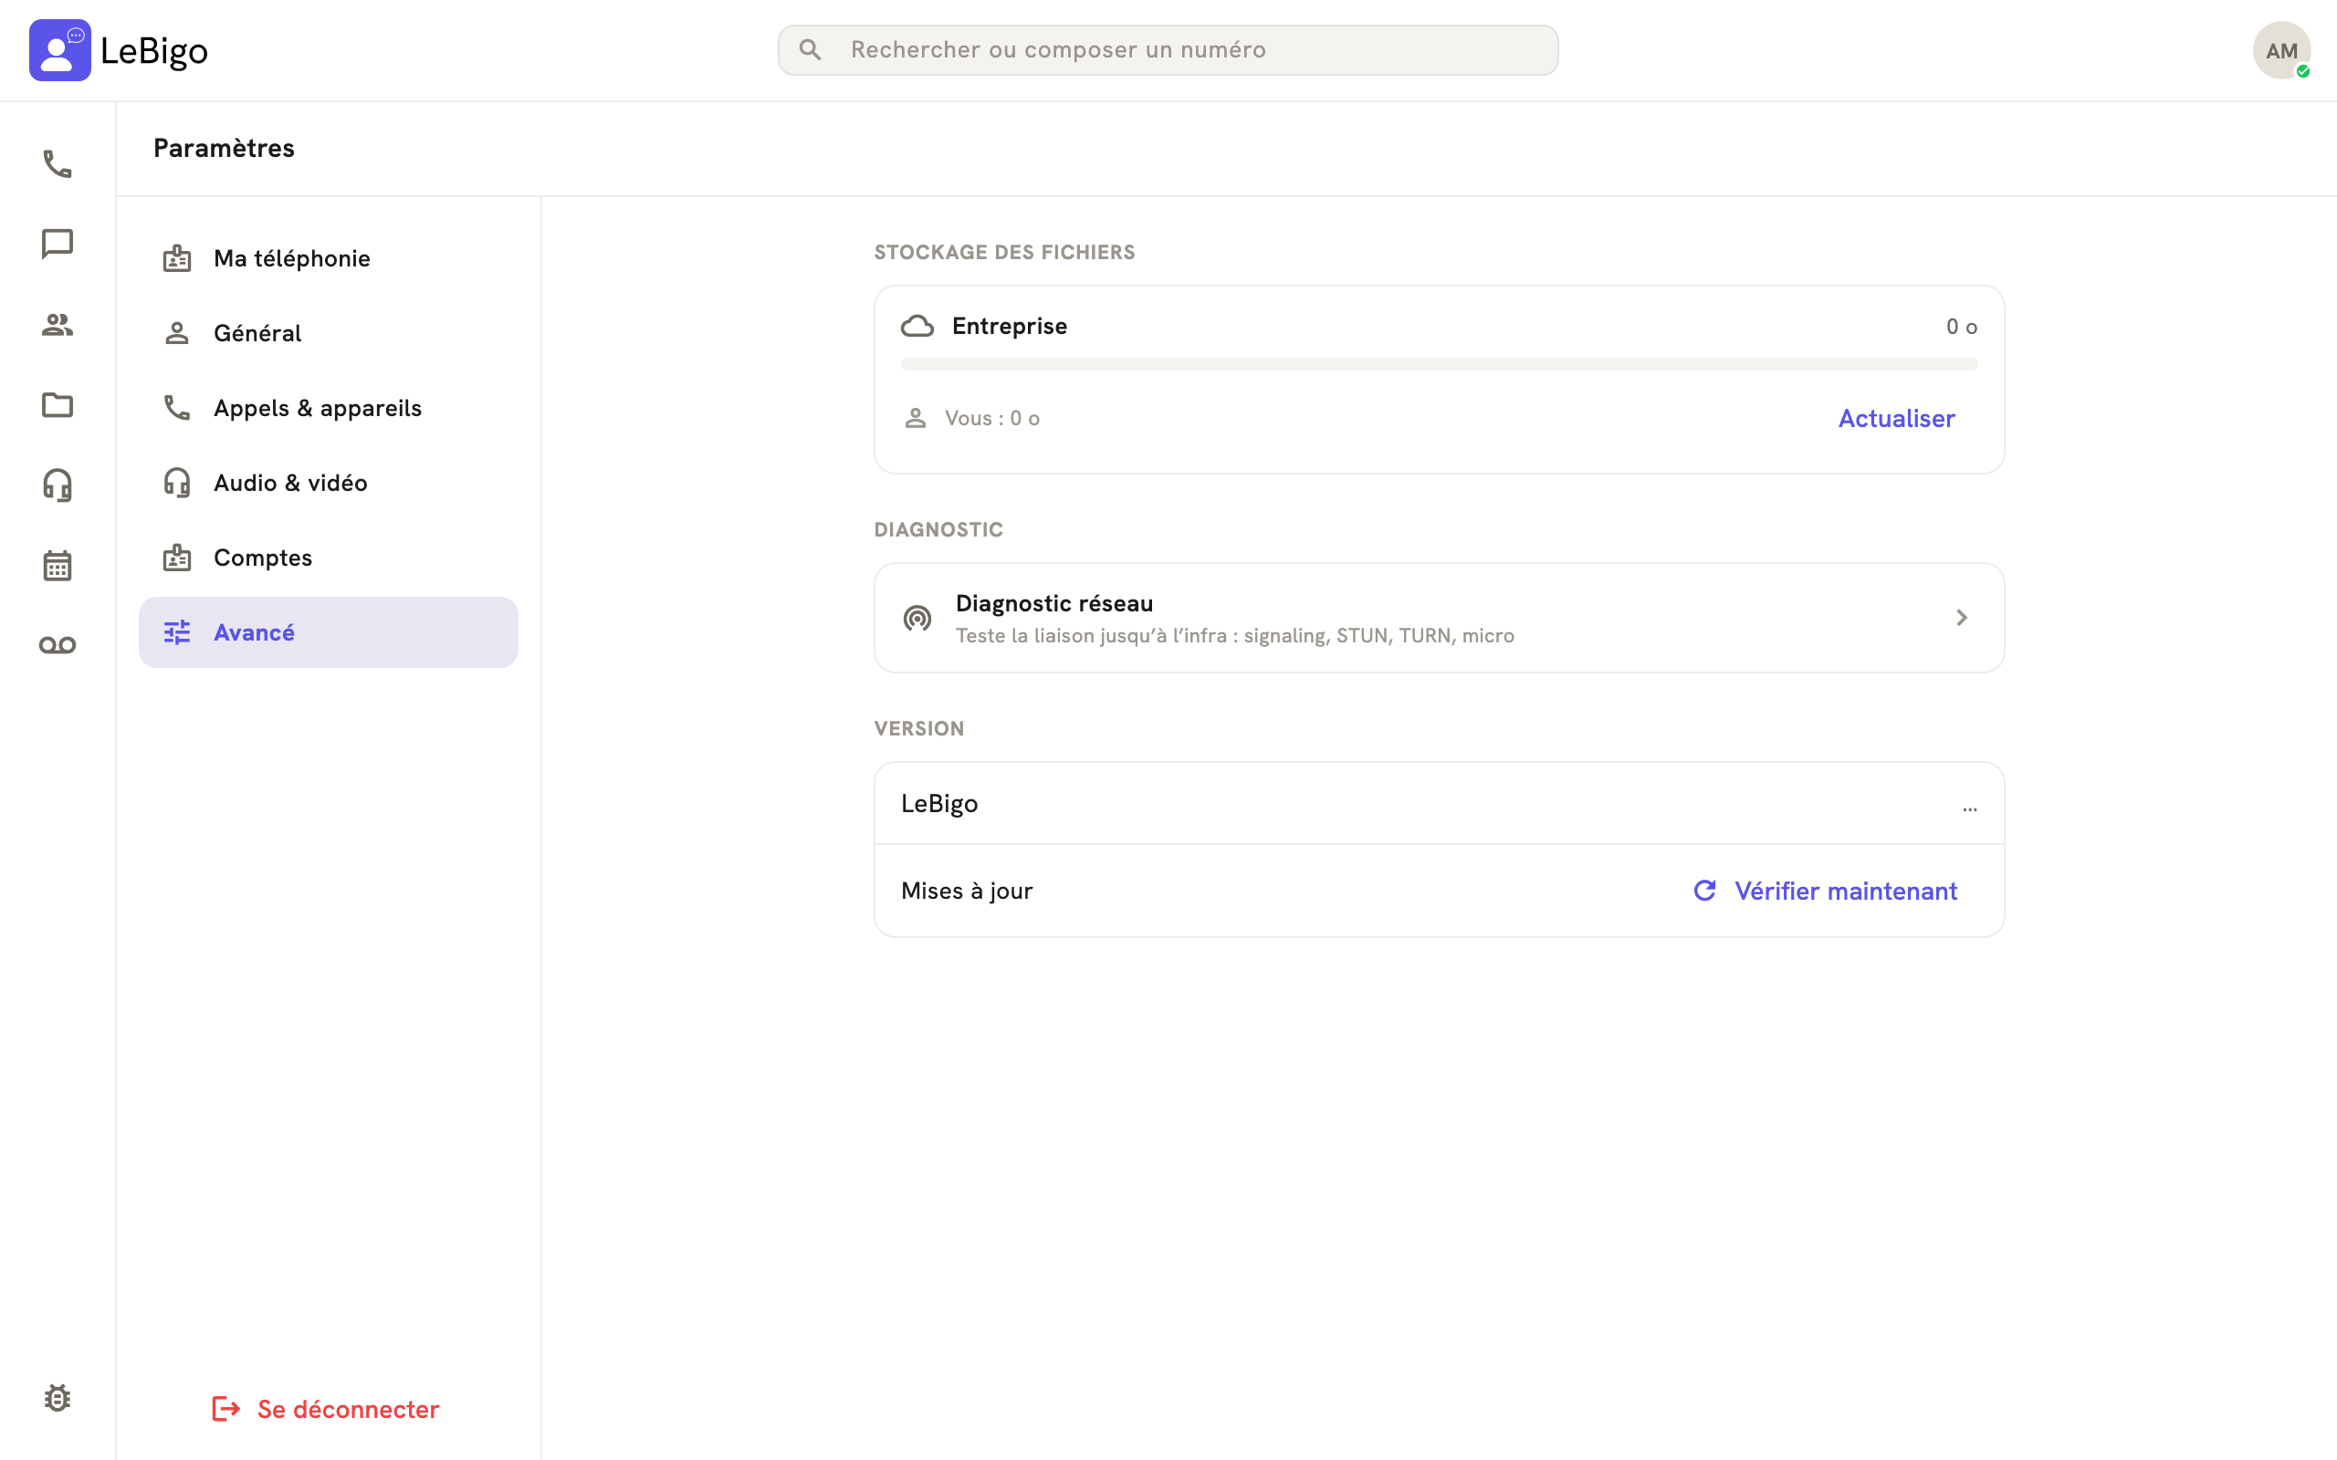The width and height of the screenshot is (2337, 1460).
Task: Expand Diagnostic réseau with the chevron
Action: (1961, 618)
